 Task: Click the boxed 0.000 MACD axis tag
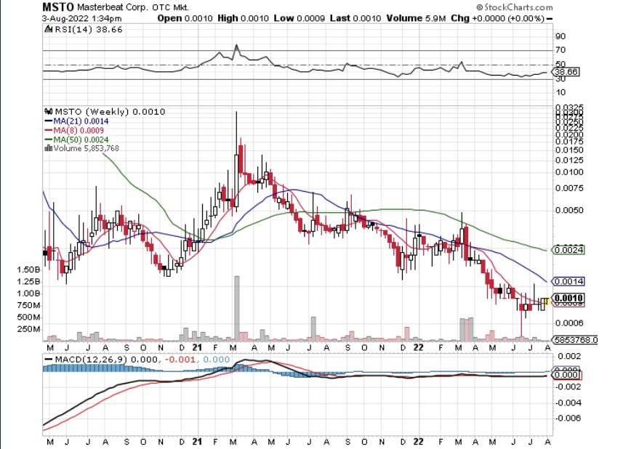coord(567,375)
